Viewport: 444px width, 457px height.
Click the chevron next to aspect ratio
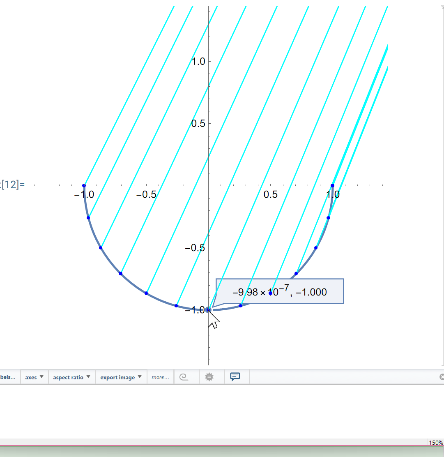click(88, 377)
